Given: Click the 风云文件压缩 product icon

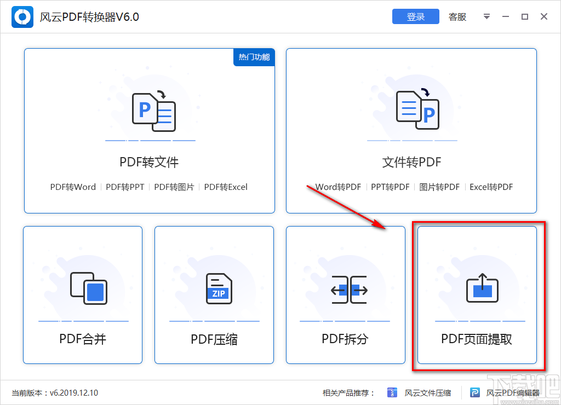Looking at the screenshot, I should pos(392,392).
